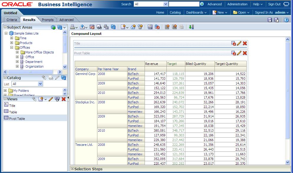Expand the Department column node
This screenshot has width=293, height=173.
[x=17, y=61]
